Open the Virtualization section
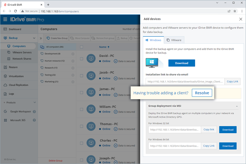 (x=16, y=76)
